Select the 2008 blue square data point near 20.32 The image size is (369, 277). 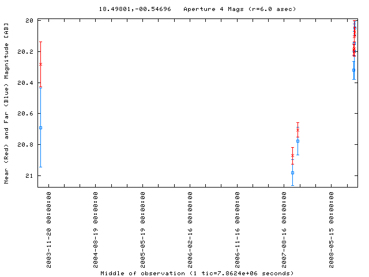point(353,70)
